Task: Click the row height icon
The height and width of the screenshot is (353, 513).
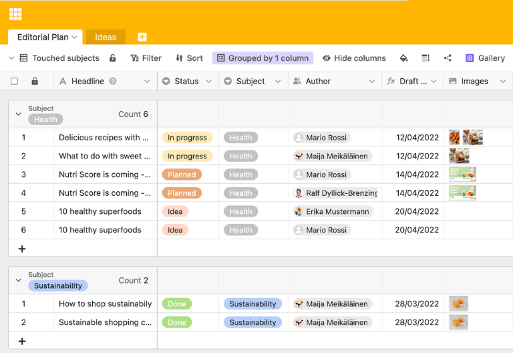Action: pyautogui.click(x=425, y=58)
